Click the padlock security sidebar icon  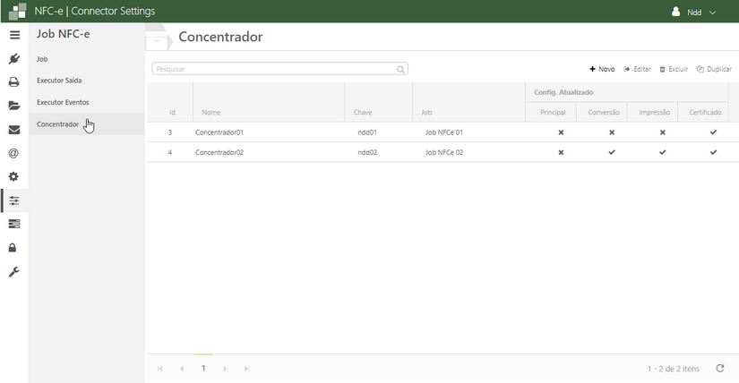[13, 248]
